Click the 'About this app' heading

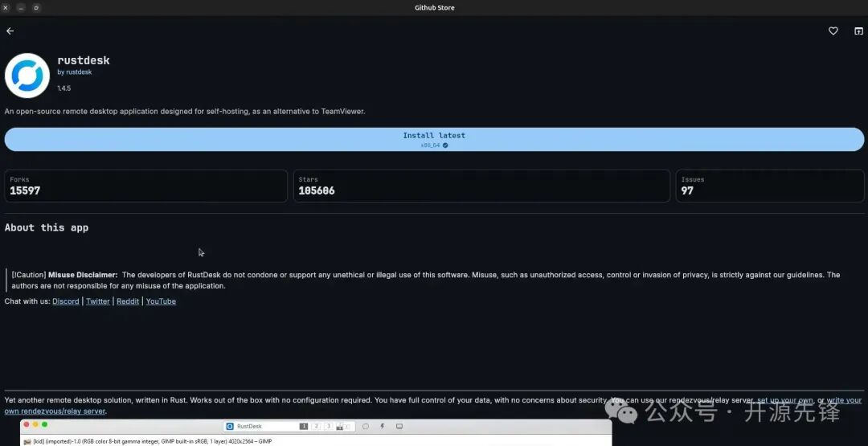[47, 227]
